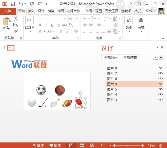Toggle visibility of 图片 9
Screen dimensions: 167x148
[x=161, y=84]
